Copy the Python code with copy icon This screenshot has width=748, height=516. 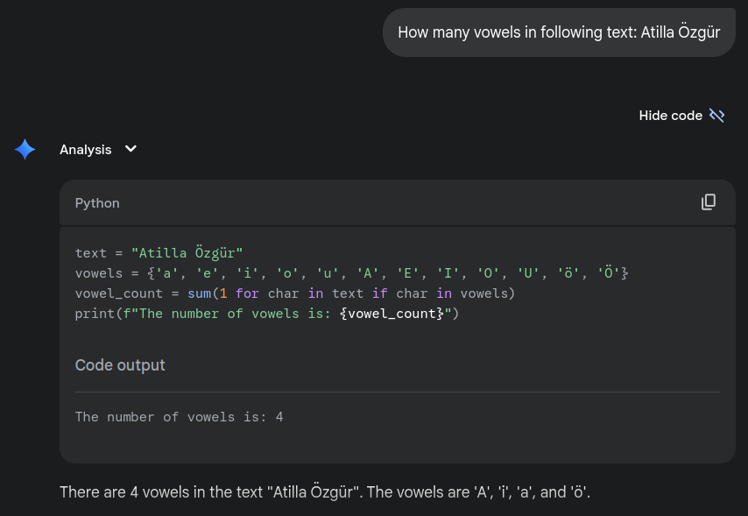pyautogui.click(x=709, y=201)
